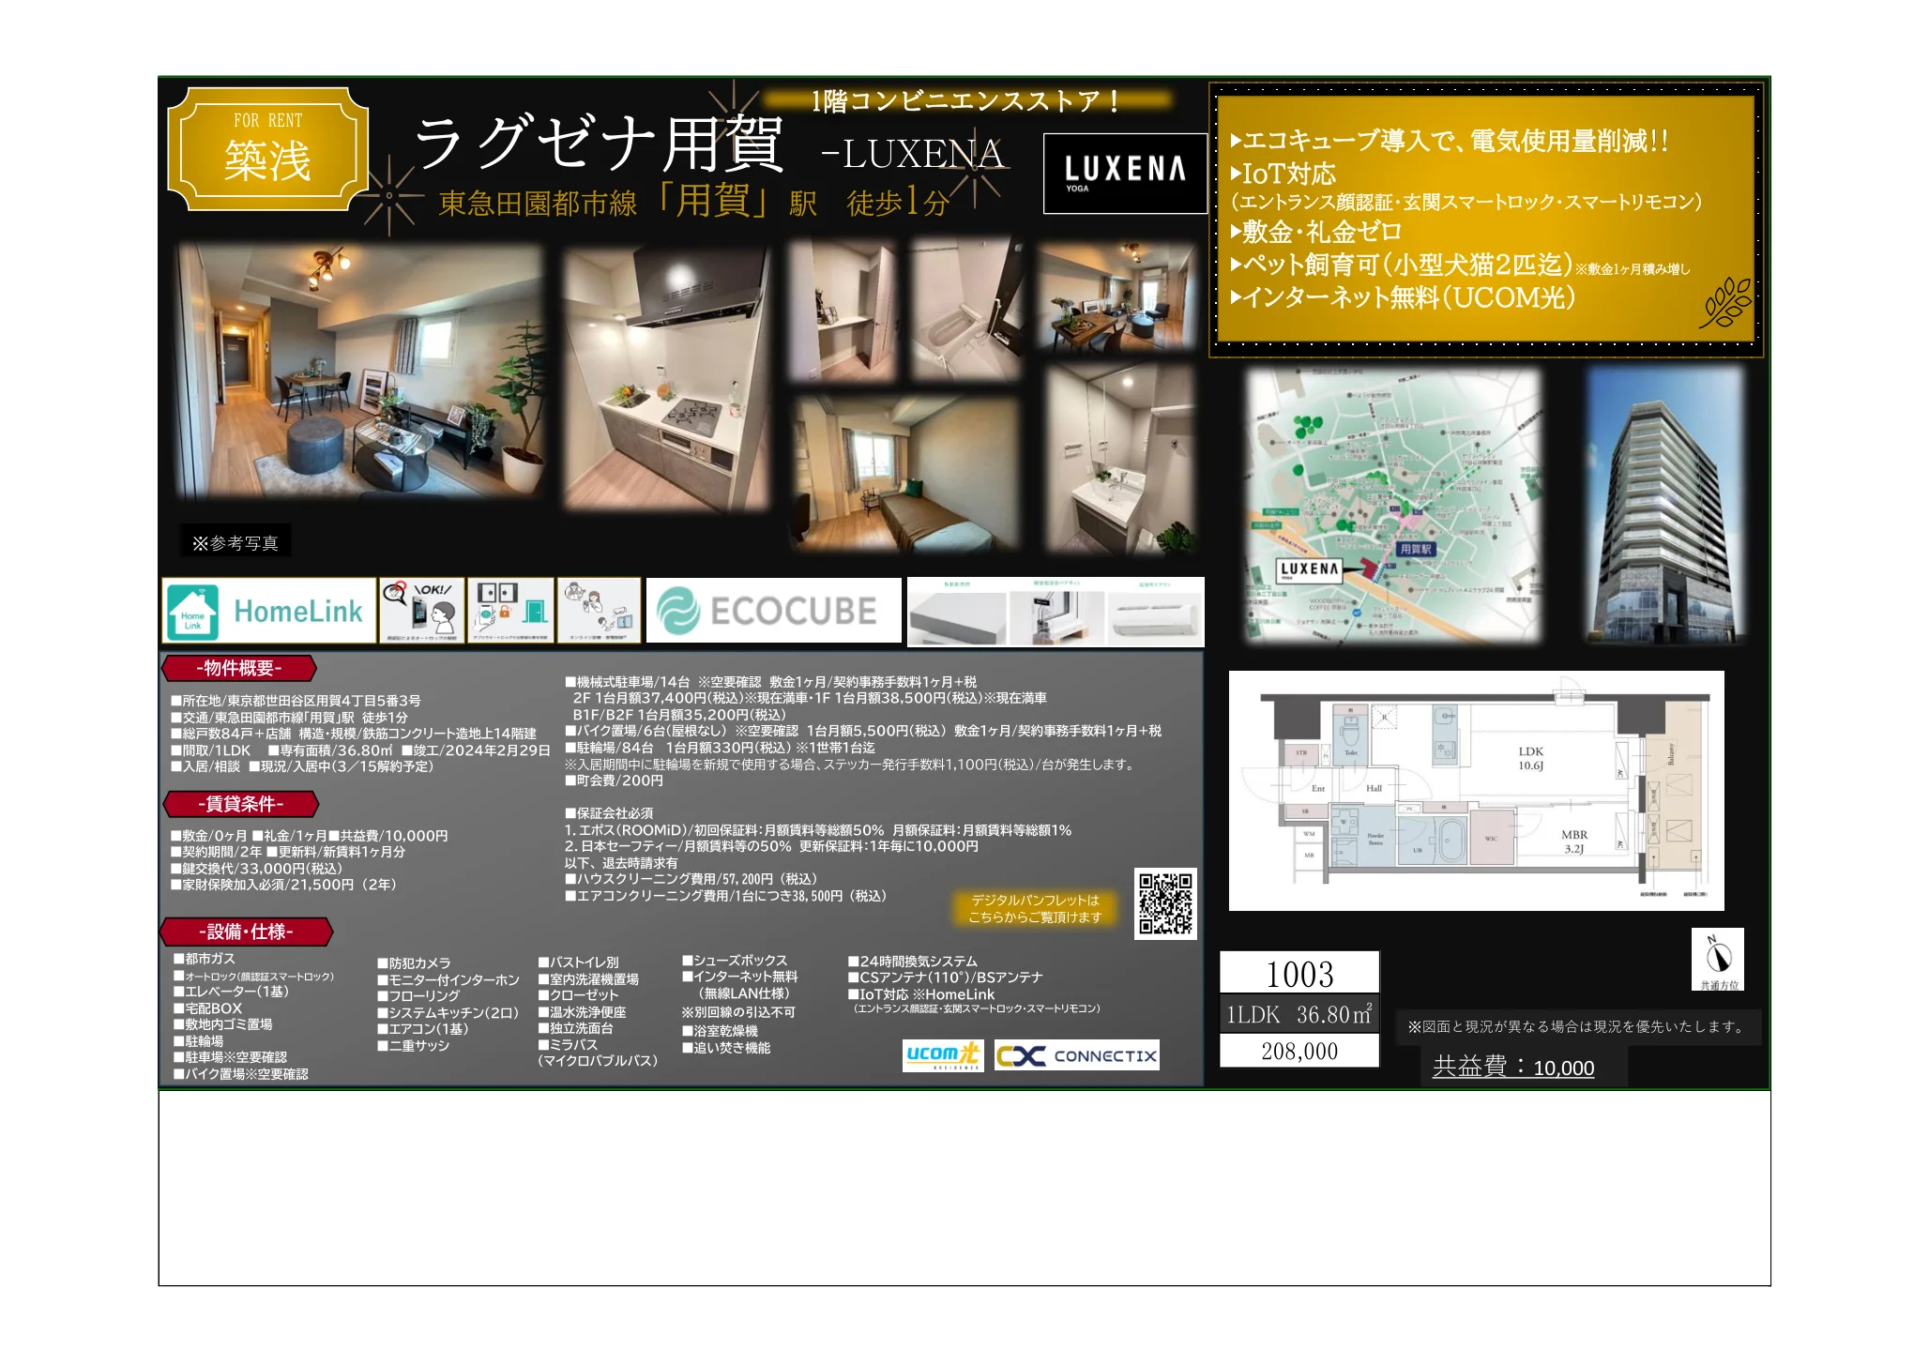1929x1364 pixels.
Task: Click the line ▶ペット飼育可(小型犬猫2匹迄)
Action: point(1401,265)
